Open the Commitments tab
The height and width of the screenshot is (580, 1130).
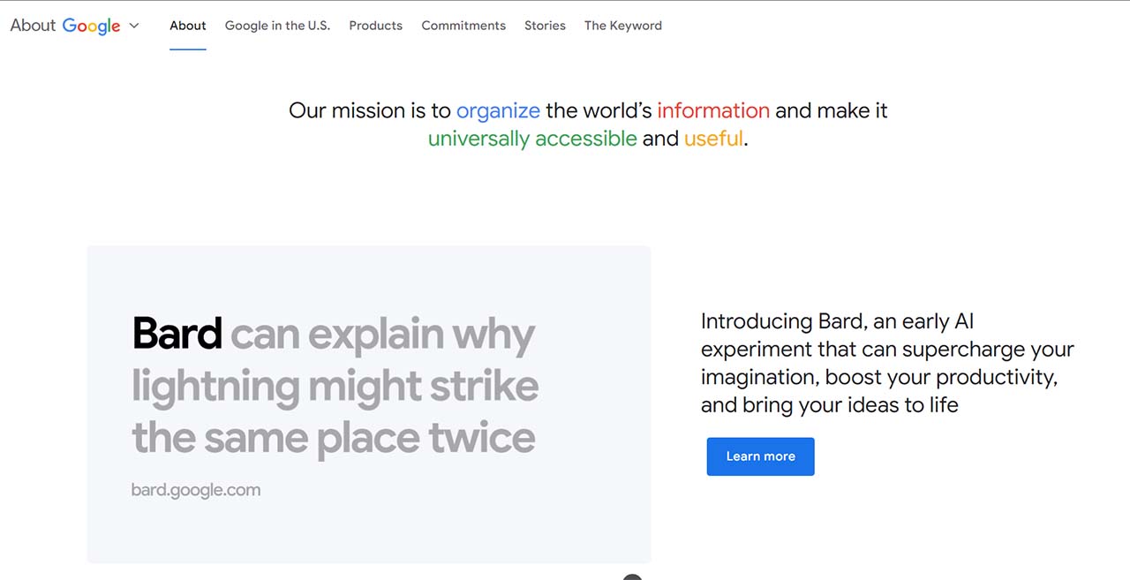(x=463, y=26)
